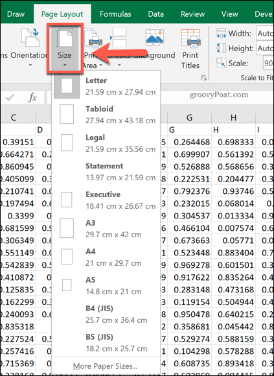Open the Formulas tab
This screenshot has height=376, width=274.
[115, 14]
